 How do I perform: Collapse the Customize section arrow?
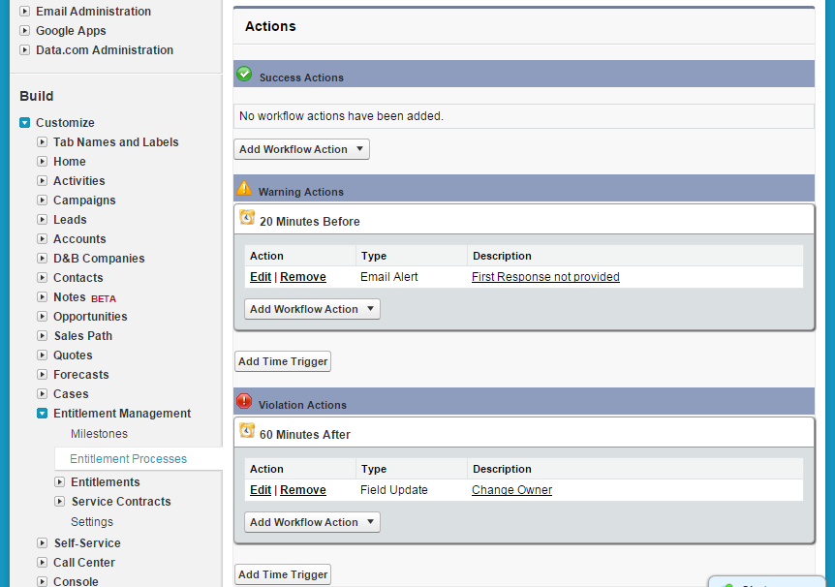25,123
